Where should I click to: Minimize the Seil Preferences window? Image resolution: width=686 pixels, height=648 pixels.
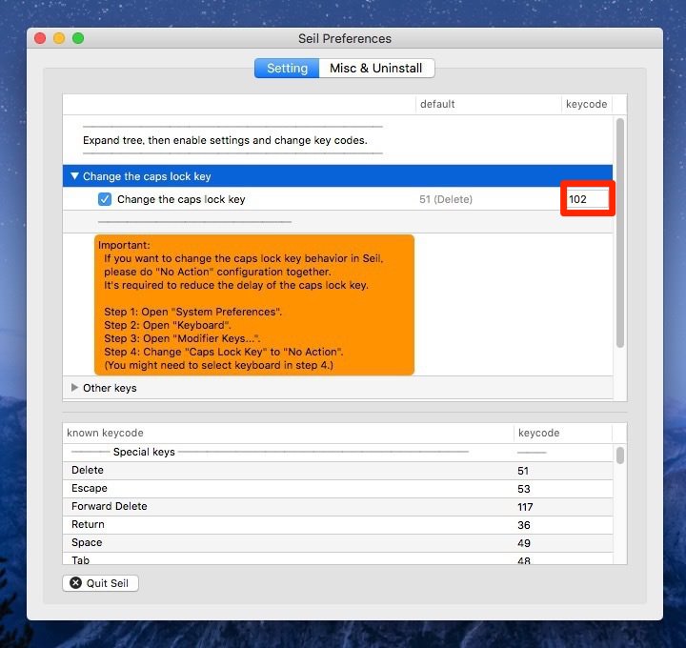coord(59,38)
